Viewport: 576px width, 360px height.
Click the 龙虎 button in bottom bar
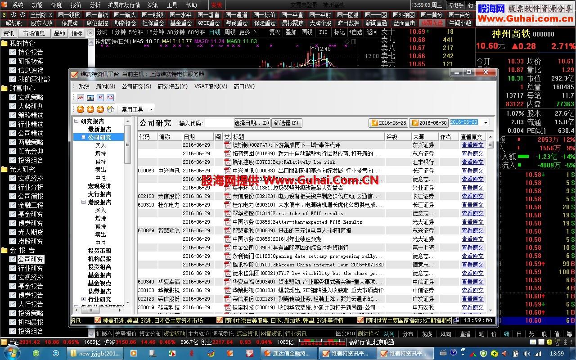(x=427, y=334)
